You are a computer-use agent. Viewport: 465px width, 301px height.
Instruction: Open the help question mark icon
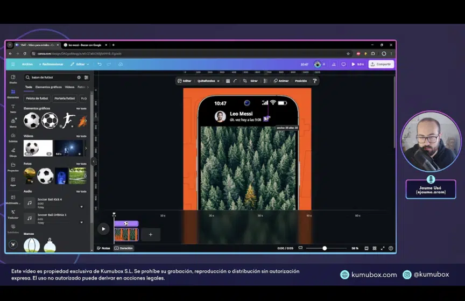[x=391, y=248]
